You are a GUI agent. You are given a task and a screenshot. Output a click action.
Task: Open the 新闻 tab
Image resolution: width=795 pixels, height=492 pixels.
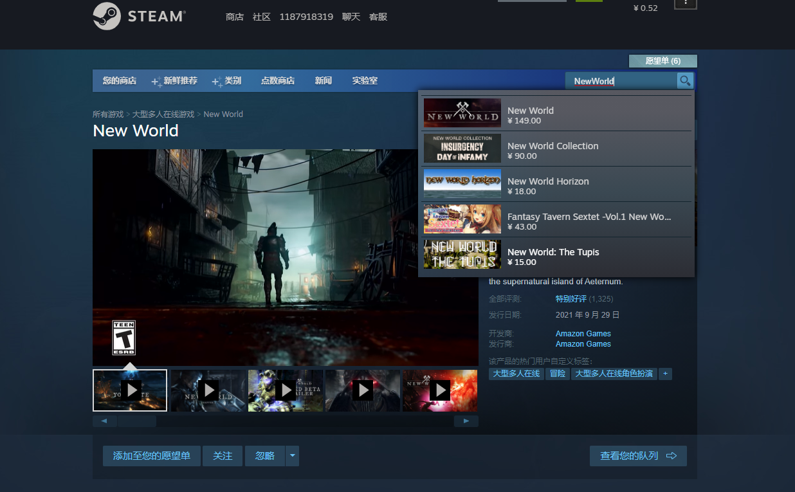(x=324, y=81)
